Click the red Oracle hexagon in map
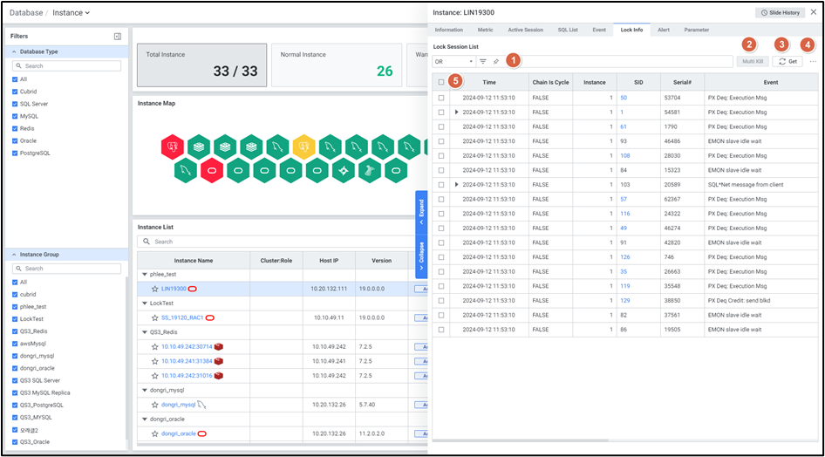Screen dimensions: 825x457 (212, 169)
